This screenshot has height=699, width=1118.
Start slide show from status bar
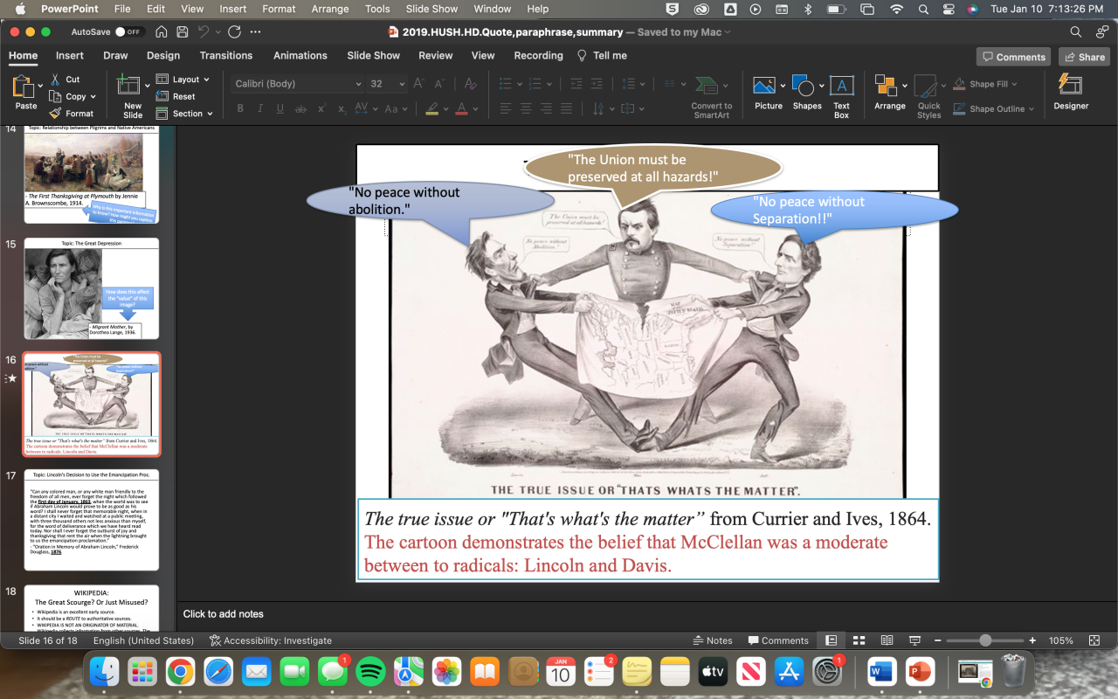(913, 640)
